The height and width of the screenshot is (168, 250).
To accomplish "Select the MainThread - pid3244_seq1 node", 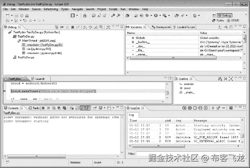I will tap(37, 41).
